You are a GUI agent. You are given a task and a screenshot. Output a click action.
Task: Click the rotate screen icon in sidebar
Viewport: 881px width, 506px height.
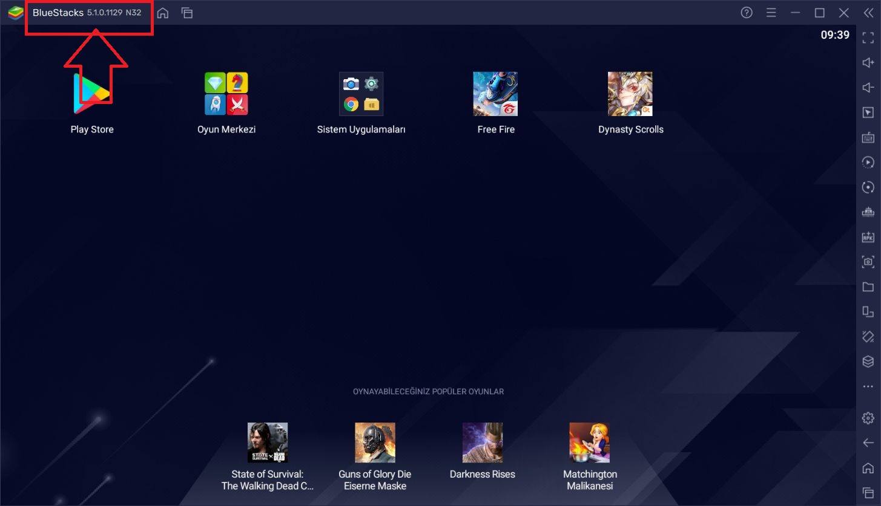(868, 311)
